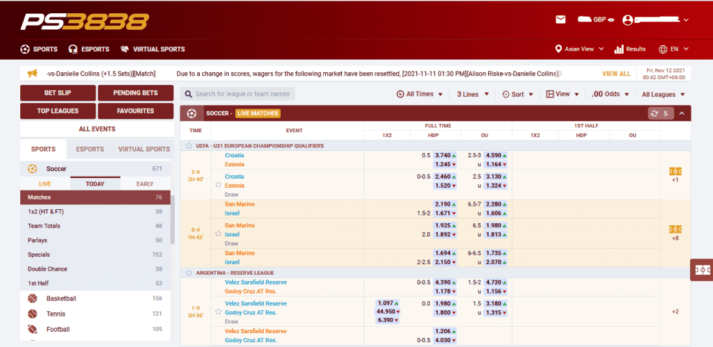
Task: Refresh the live matches list
Action: click(659, 113)
